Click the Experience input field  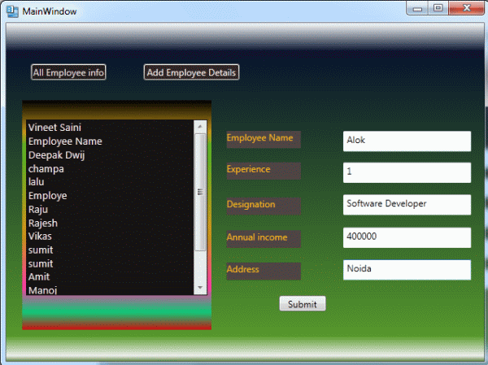[407, 172]
